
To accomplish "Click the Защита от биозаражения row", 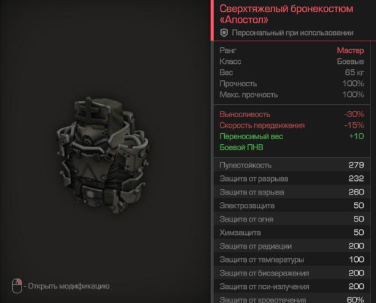I will [x=292, y=273].
